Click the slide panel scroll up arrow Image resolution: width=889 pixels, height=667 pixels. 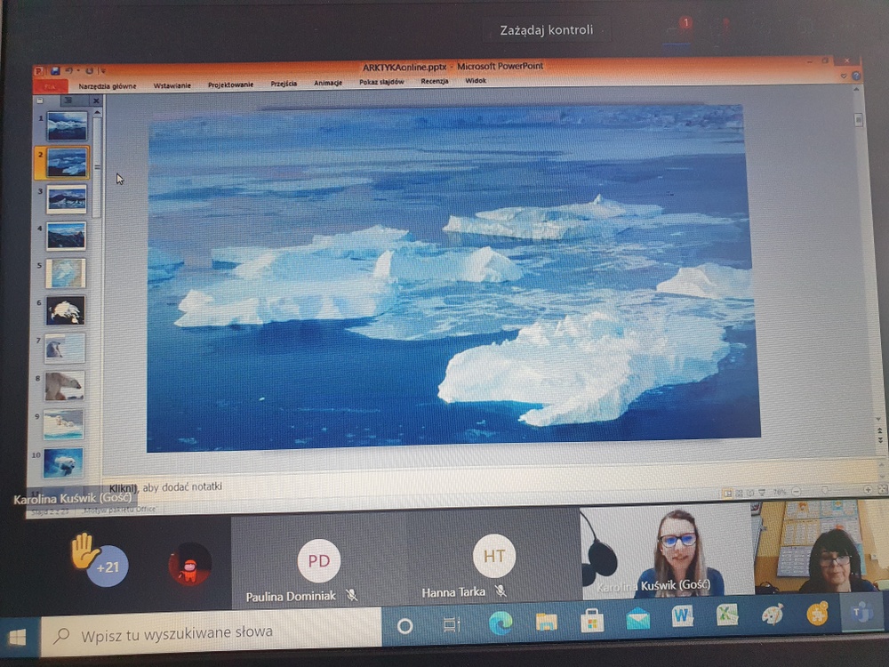click(97, 113)
